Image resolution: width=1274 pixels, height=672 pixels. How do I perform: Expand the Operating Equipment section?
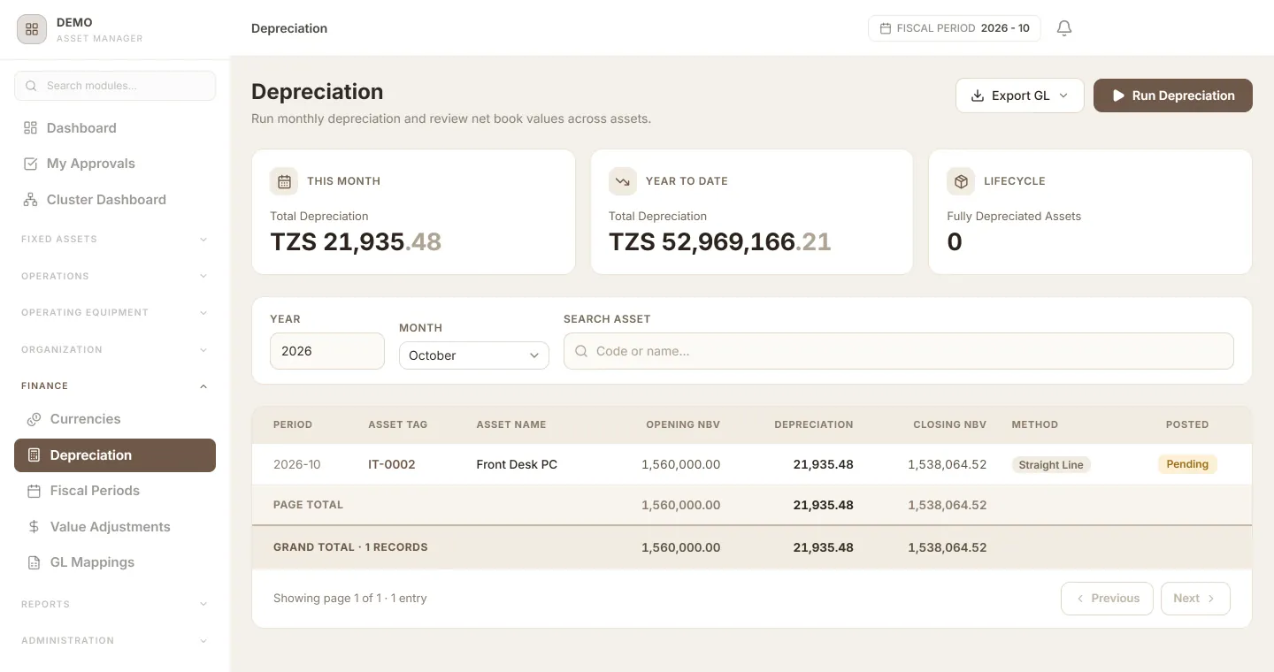(x=115, y=312)
